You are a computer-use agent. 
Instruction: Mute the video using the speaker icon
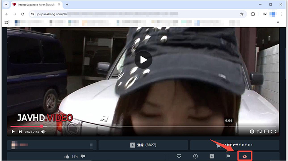coord(43,131)
